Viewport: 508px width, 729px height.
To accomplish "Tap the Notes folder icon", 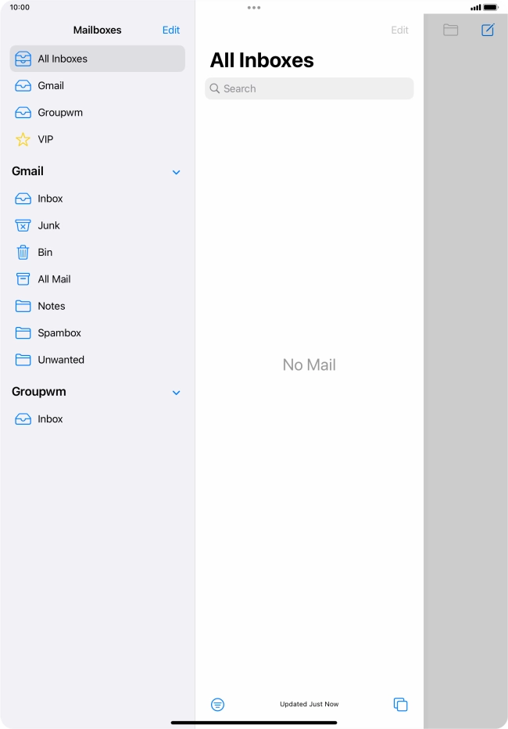I will 23,306.
